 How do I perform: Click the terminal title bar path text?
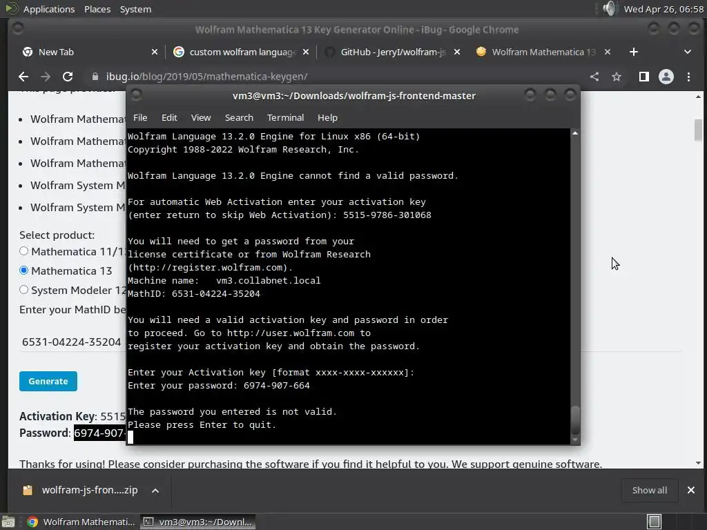coord(354,96)
